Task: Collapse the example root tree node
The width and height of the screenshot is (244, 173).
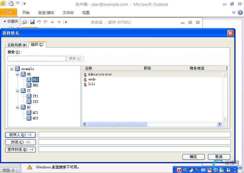Action: [x=12, y=69]
